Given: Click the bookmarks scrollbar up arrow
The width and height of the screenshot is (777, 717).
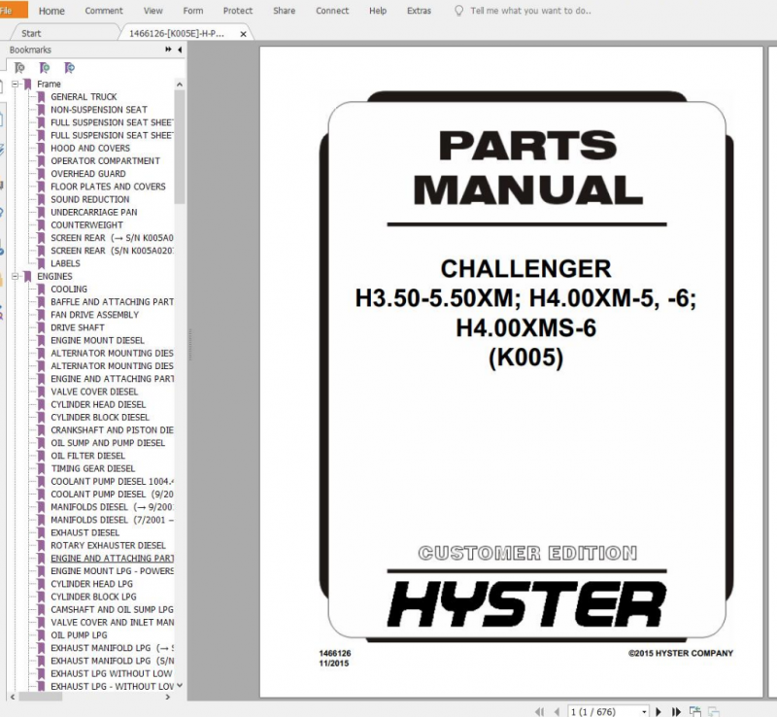Looking at the screenshot, I should click(x=180, y=85).
